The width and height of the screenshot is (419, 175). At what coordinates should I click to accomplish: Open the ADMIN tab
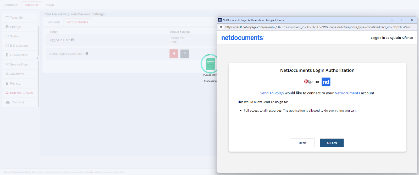click(50, 5)
